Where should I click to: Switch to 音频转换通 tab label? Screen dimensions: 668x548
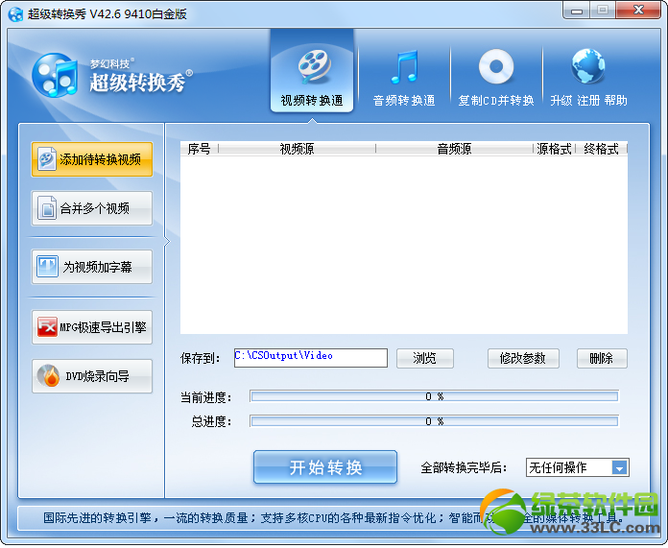404,101
